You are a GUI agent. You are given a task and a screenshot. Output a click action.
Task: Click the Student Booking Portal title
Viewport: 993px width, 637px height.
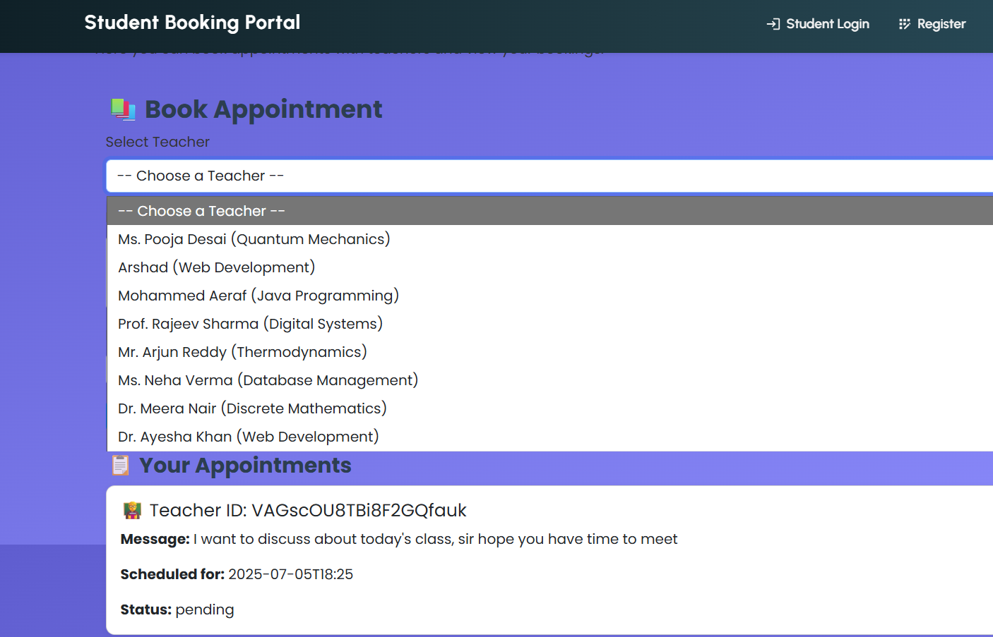[192, 23]
